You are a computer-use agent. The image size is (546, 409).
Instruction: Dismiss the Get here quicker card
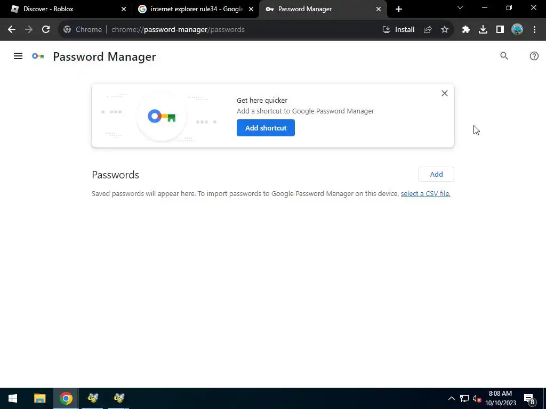coord(444,93)
